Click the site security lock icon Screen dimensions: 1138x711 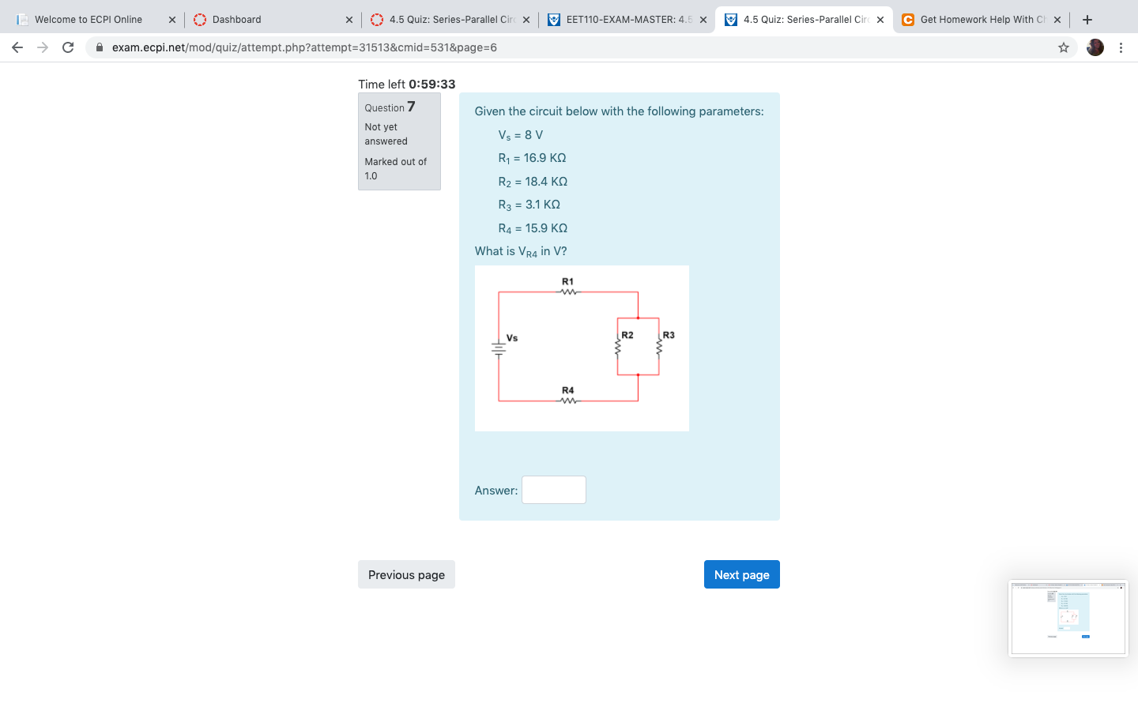[100, 47]
